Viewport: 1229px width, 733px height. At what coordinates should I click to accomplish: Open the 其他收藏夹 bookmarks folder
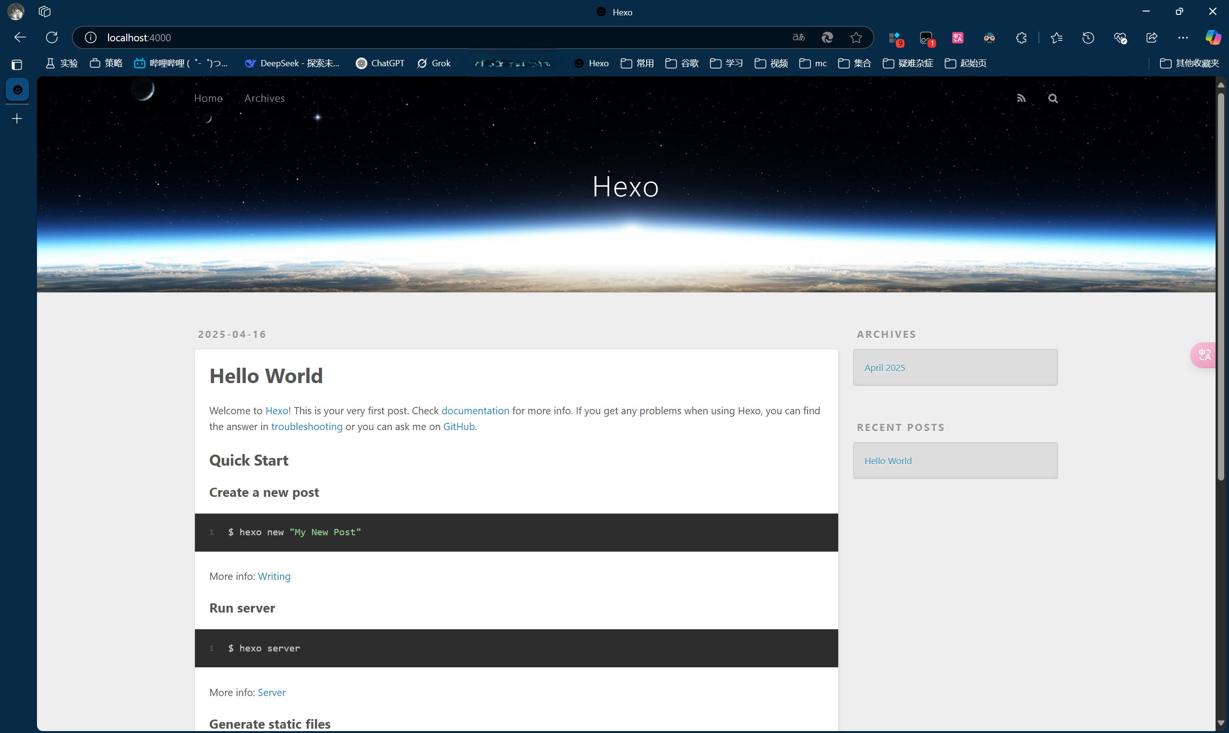click(1190, 63)
